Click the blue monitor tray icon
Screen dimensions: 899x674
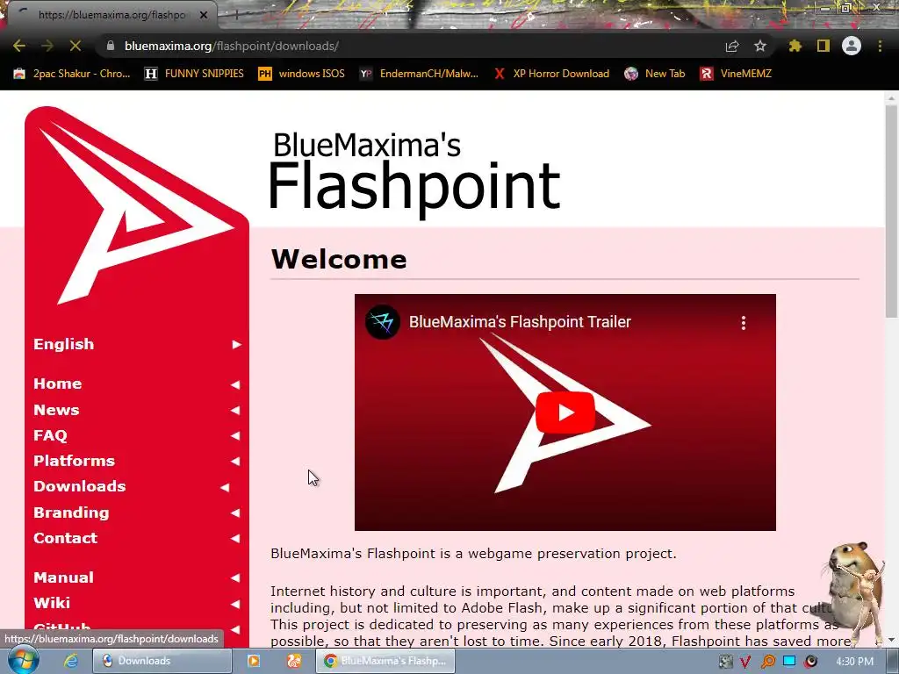[x=789, y=661]
